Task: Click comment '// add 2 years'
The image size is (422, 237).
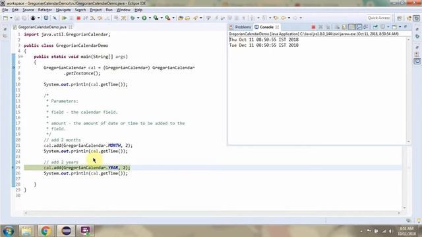Action: (61, 162)
